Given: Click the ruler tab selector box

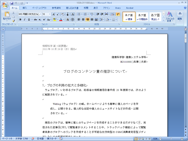Looking at the screenshot, I should pyautogui.click(x=3, y=29).
